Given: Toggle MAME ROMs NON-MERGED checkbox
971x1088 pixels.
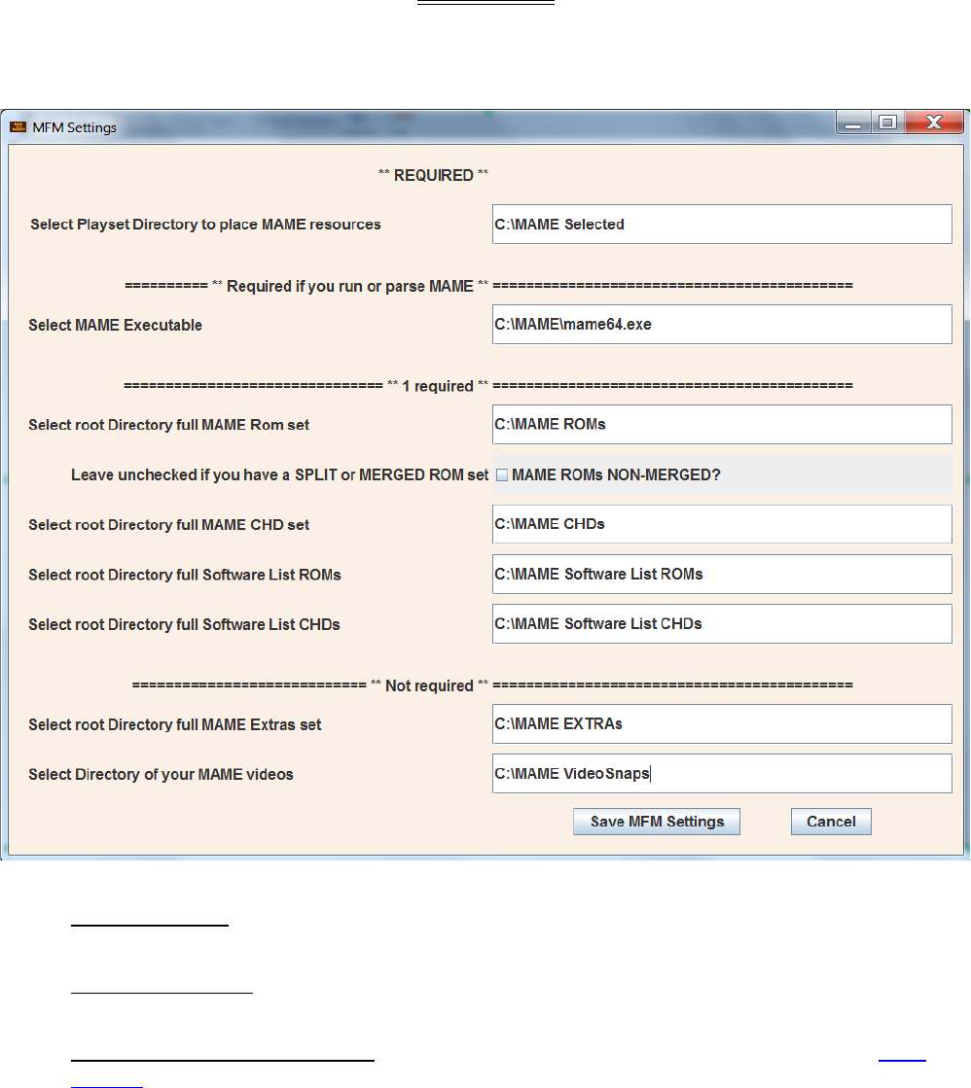Looking at the screenshot, I should pyautogui.click(x=502, y=475).
